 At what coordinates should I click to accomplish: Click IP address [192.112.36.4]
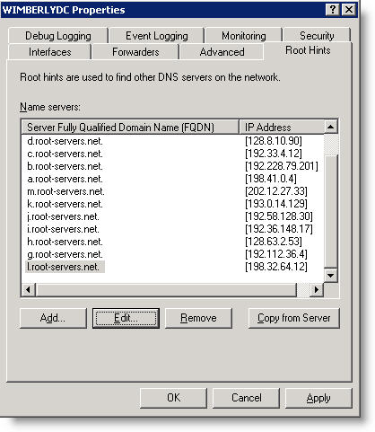(276, 254)
